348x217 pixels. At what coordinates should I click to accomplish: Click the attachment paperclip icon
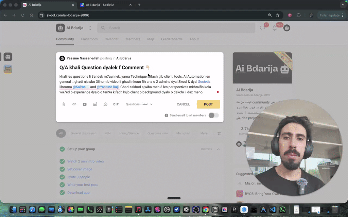[64, 104]
